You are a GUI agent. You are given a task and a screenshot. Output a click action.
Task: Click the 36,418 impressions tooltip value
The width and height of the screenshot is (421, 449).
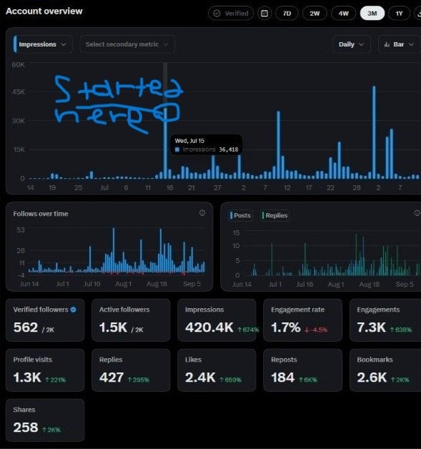point(229,149)
